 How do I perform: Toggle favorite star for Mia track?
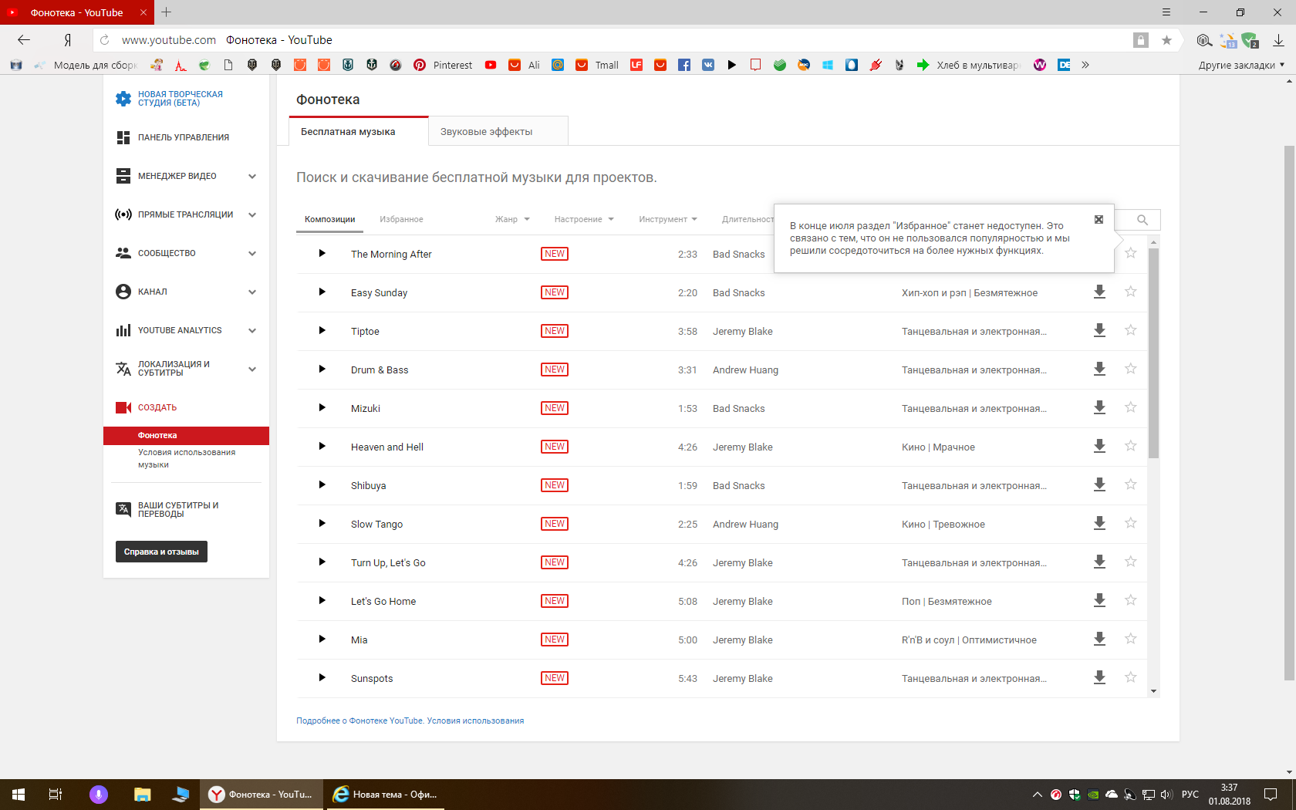pyautogui.click(x=1130, y=639)
